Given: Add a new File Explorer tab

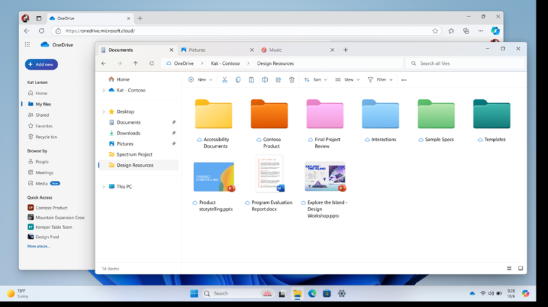Looking at the screenshot, I should pos(346,50).
